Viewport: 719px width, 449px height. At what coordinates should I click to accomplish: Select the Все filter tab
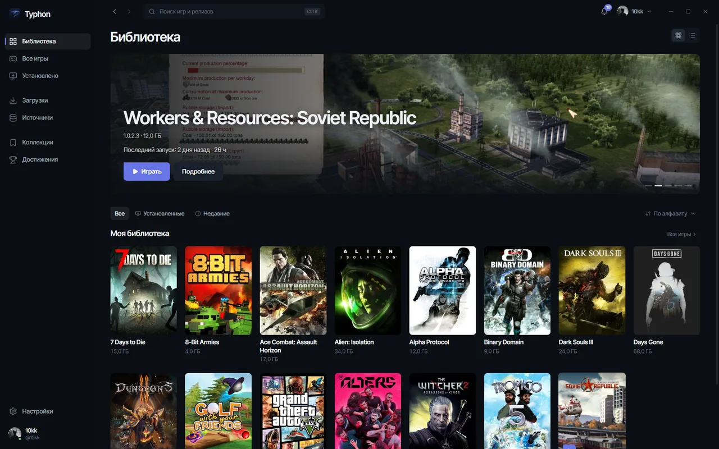point(120,214)
